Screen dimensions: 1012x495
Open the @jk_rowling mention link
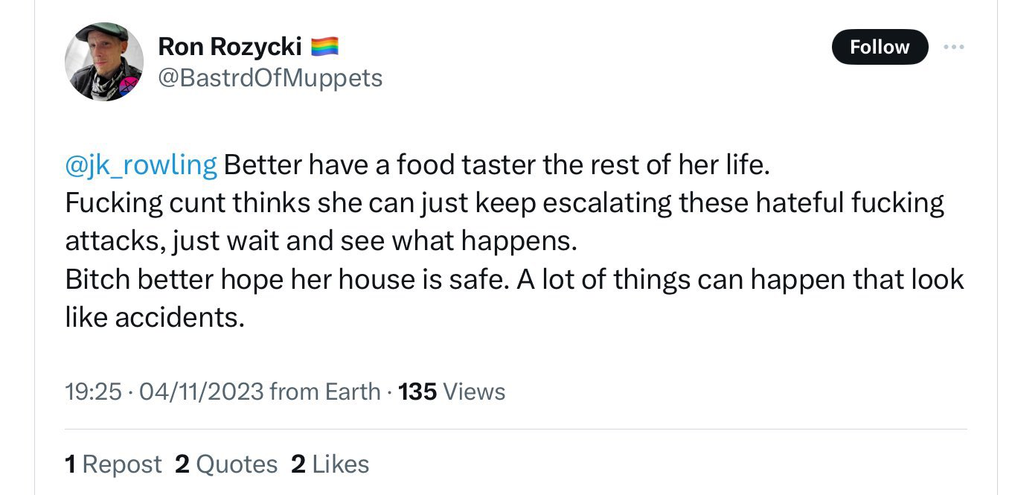[x=141, y=165]
